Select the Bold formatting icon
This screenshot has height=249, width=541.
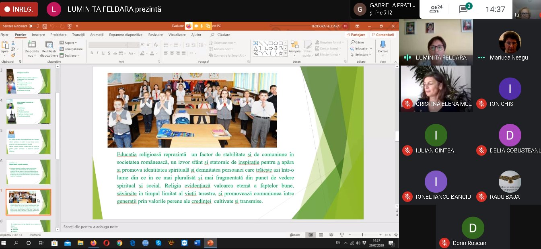(x=92, y=53)
